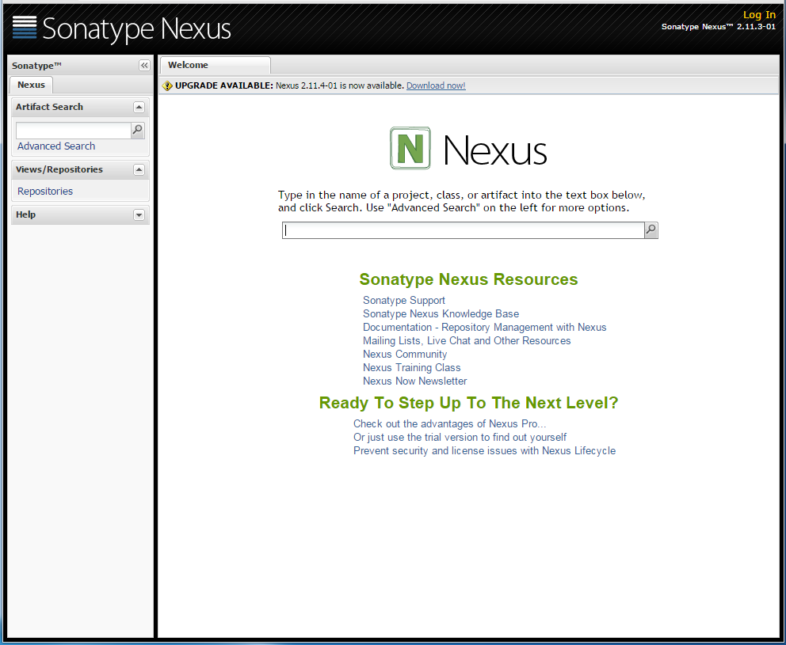
Task: Focus the main welcome search text box
Action: click(463, 230)
